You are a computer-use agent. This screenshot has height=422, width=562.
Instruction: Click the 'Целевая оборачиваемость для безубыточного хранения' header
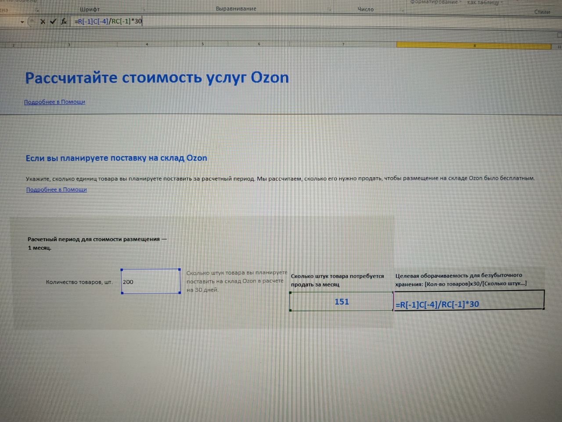pos(461,279)
